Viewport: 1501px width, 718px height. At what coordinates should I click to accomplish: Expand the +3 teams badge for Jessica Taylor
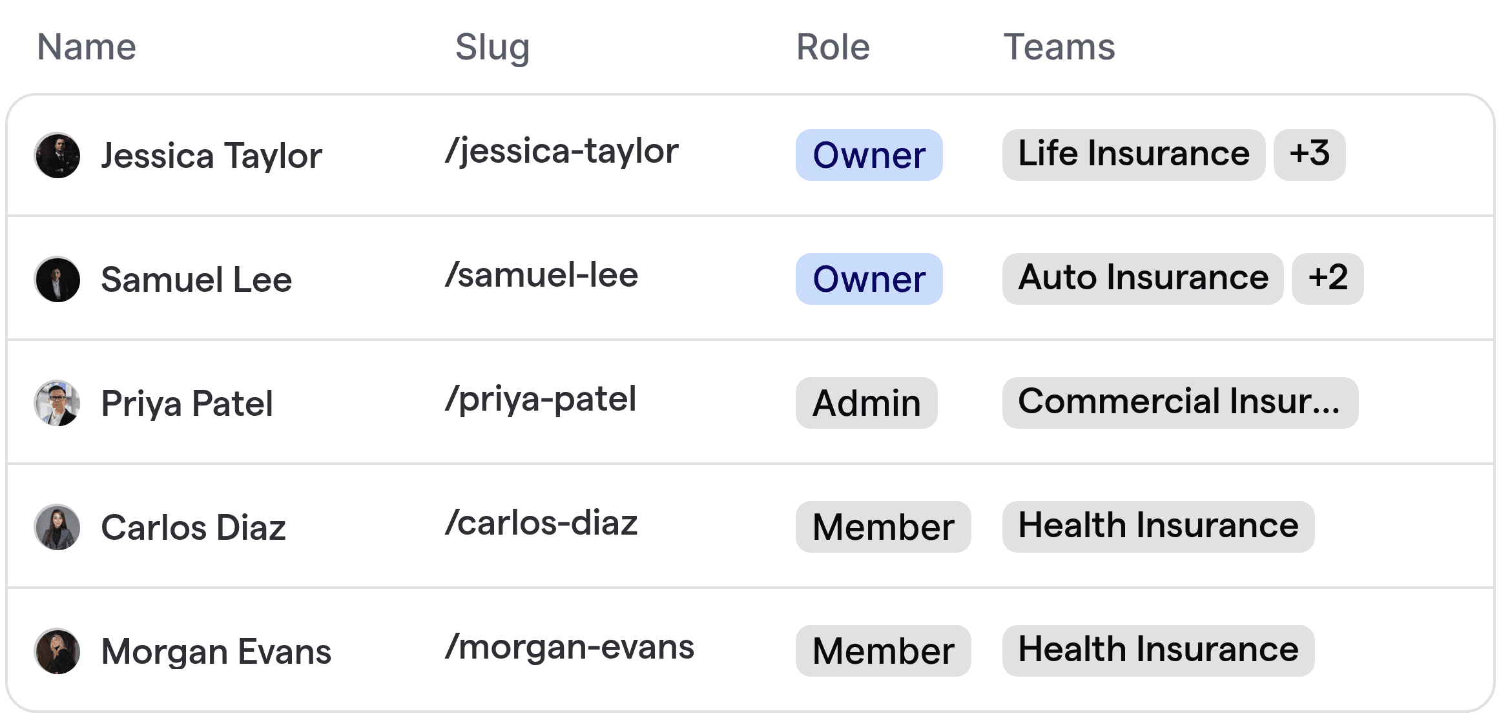coord(1309,154)
